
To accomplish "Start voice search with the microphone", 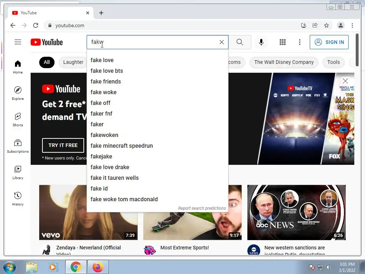I will 261,42.
